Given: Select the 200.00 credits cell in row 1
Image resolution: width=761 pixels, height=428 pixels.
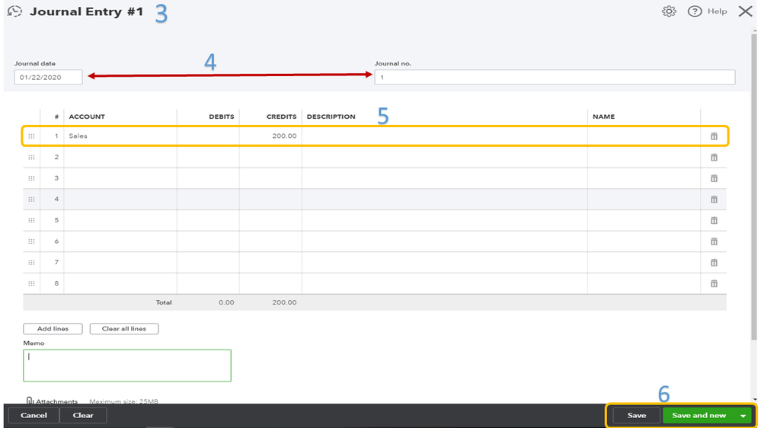Looking at the screenshot, I should point(270,136).
